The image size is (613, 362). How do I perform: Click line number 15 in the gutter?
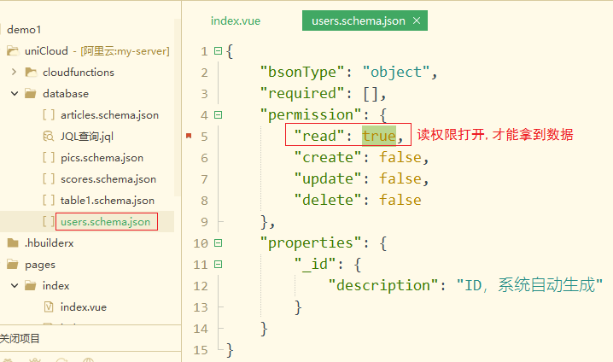click(x=201, y=350)
